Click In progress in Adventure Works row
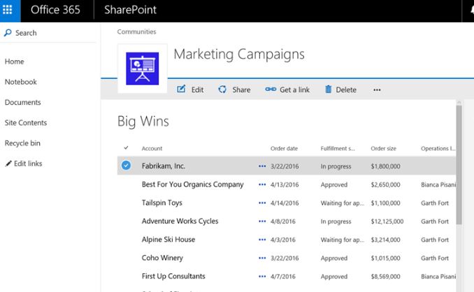 click(x=336, y=221)
